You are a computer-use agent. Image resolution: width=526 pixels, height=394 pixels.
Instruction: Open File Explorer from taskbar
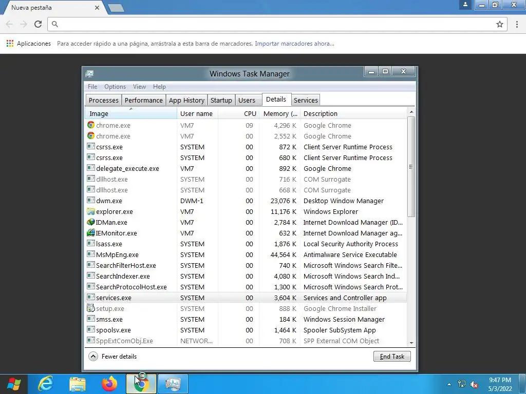coord(78,384)
